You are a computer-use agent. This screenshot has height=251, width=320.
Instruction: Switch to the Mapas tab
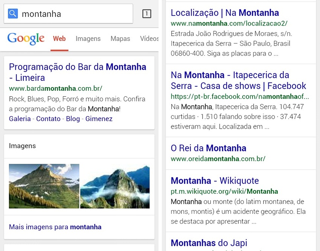(x=120, y=39)
